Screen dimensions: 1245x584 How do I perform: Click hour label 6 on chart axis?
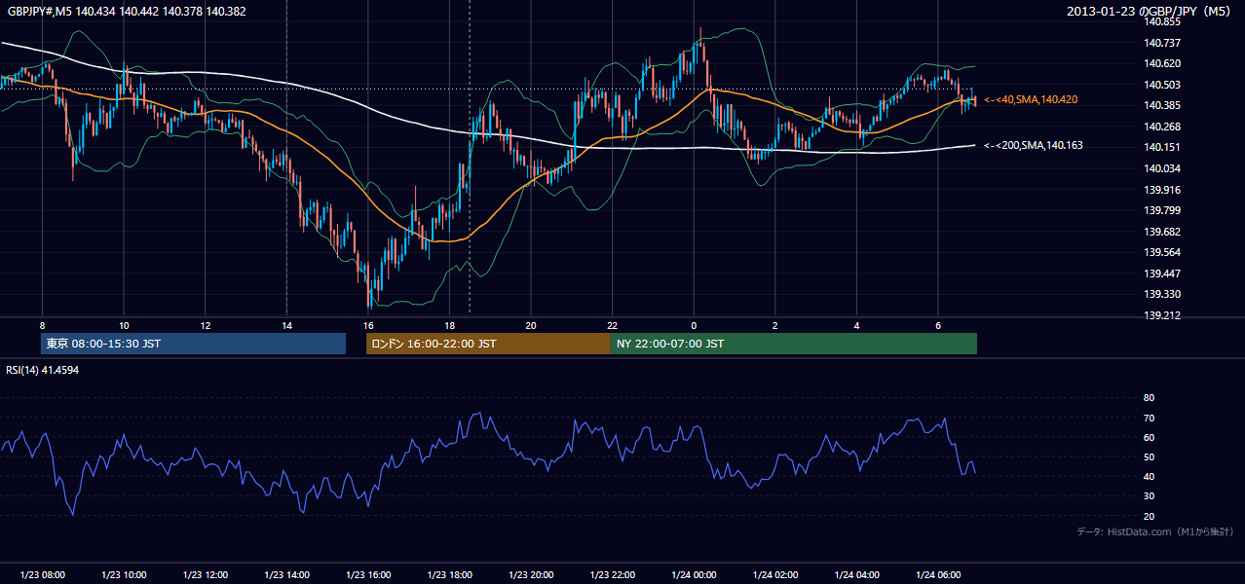(938, 325)
